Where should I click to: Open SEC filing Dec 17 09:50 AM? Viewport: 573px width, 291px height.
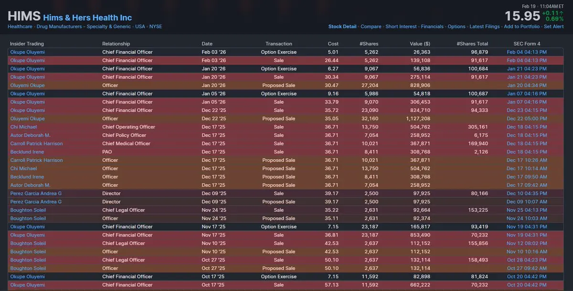coord(527,177)
